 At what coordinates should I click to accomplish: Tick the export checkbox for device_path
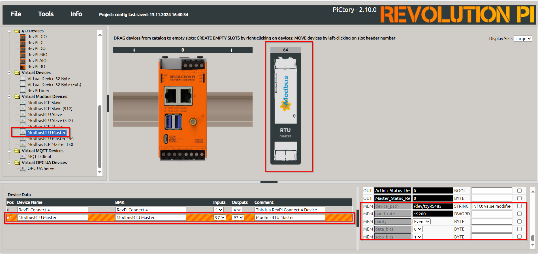[519, 206]
